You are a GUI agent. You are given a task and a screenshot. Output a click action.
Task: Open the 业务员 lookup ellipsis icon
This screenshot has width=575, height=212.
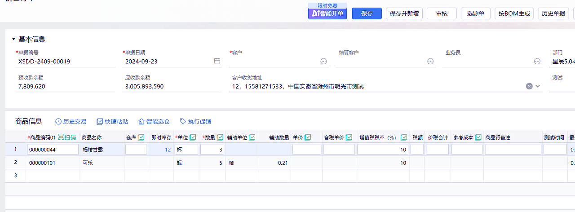tap(537, 61)
